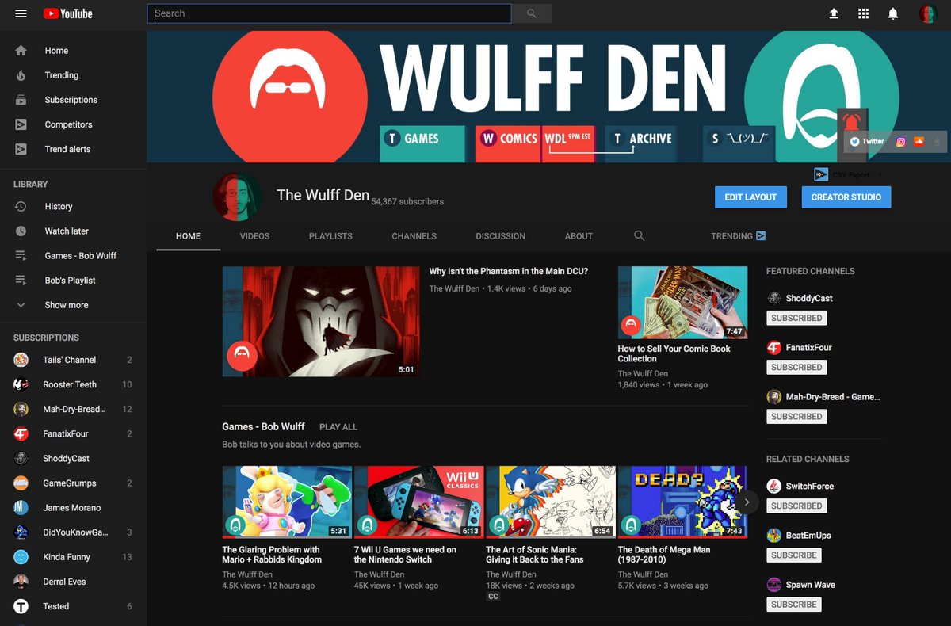Open the notifications bell
The width and height of the screenshot is (951, 626).
coord(893,13)
